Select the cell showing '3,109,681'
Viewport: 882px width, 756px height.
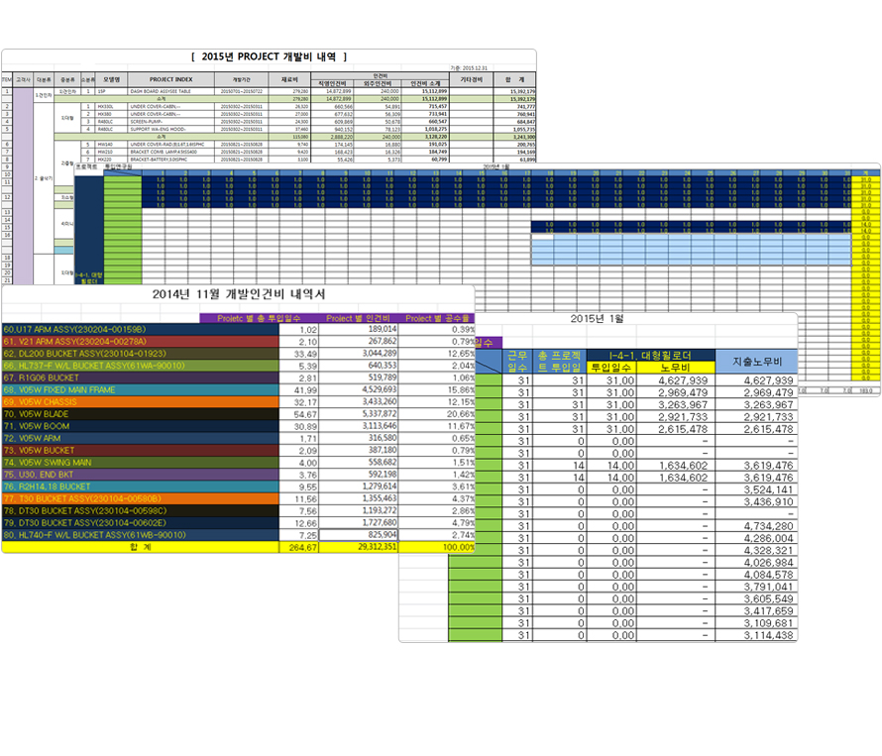[756, 623]
